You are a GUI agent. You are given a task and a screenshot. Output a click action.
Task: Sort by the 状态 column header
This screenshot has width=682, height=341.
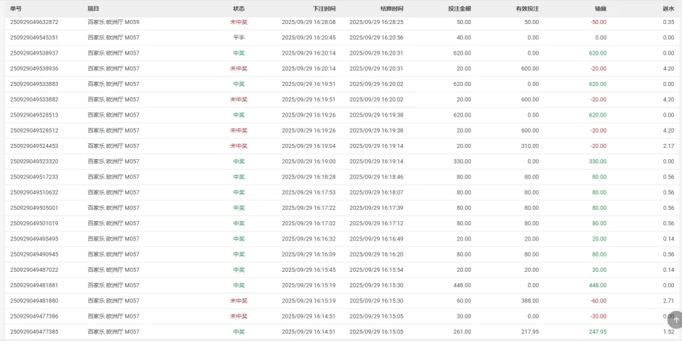(x=238, y=9)
